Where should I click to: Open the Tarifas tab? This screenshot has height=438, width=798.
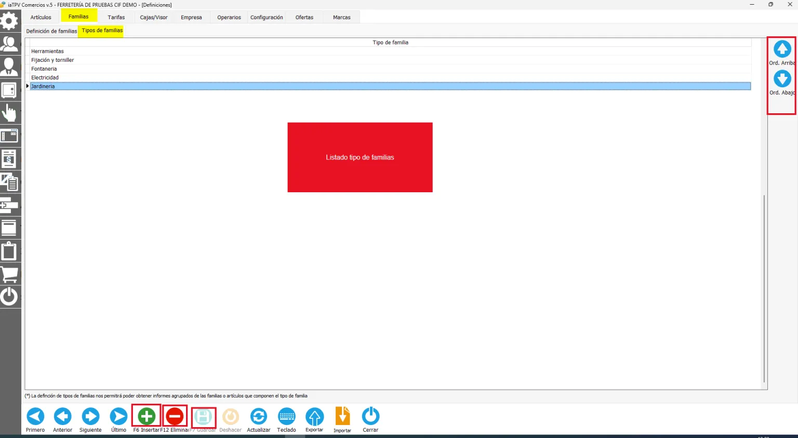(116, 17)
